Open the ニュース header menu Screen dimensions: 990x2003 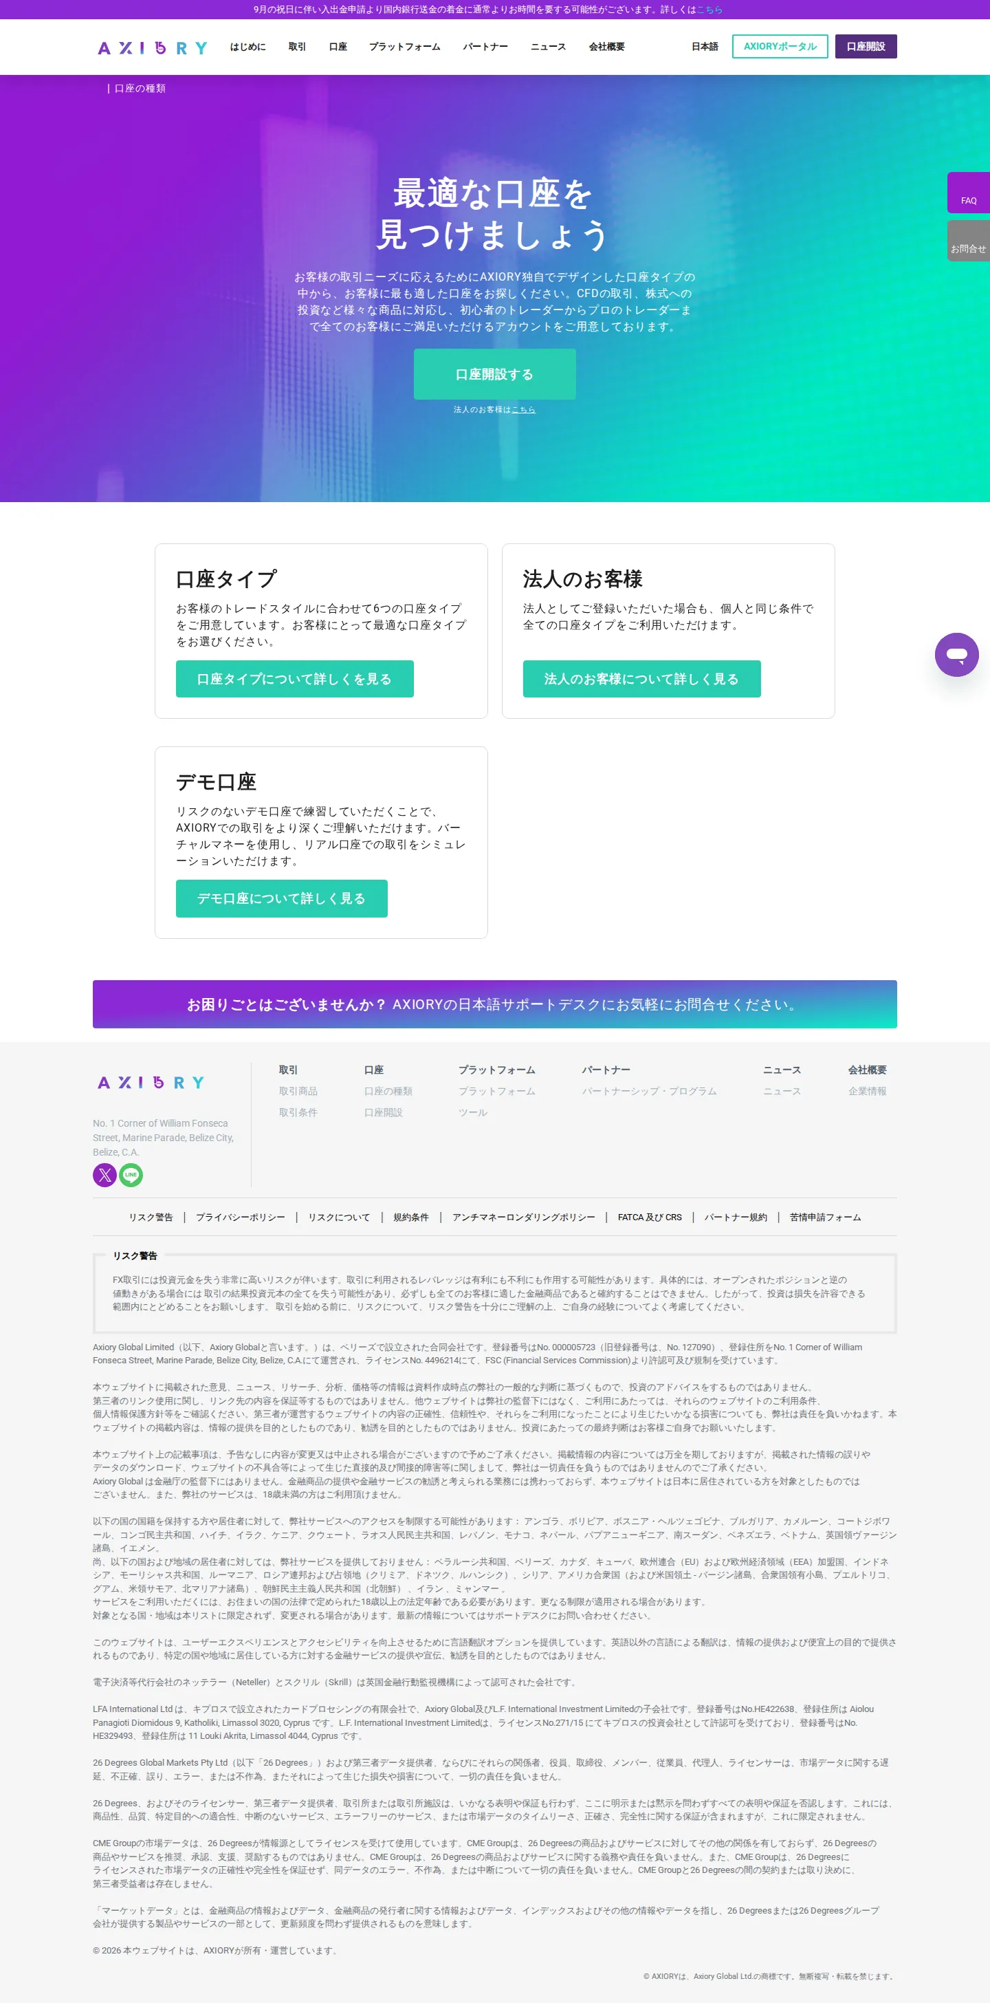pos(548,47)
